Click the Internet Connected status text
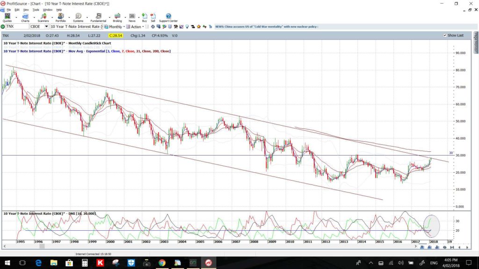Screen dimensions: 479x269 pyautogui.click(x=93, y=254)
